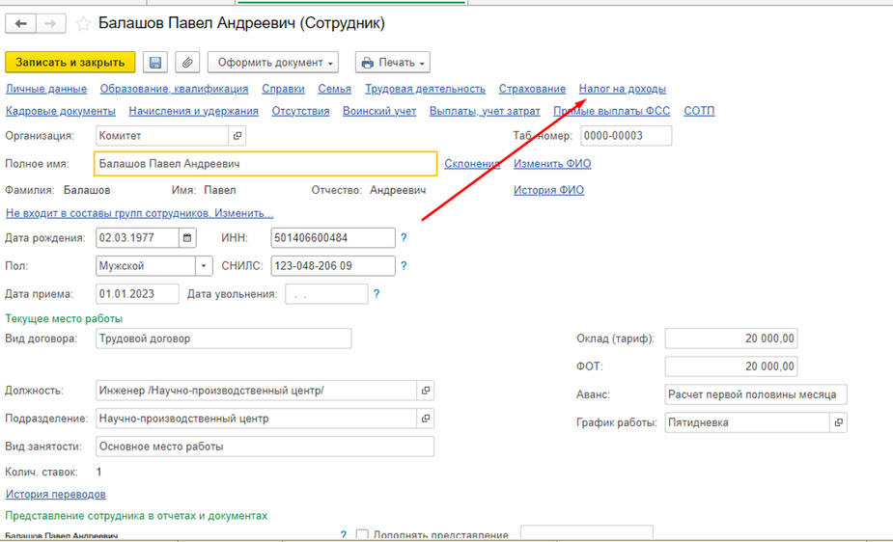The height and width of the screenshot is (542, 893).
Task: Open the История переводов link
Action: coord(56,495)
